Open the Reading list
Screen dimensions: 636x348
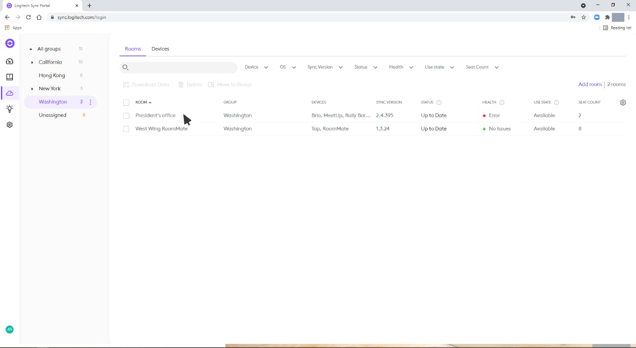click(x=617, y=28)
